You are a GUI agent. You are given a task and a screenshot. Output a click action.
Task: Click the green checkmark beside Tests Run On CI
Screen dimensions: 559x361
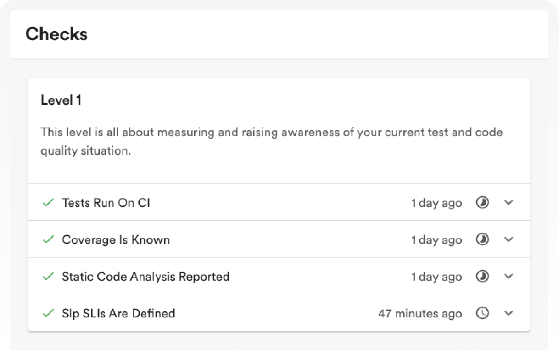[x=48, y=203]
